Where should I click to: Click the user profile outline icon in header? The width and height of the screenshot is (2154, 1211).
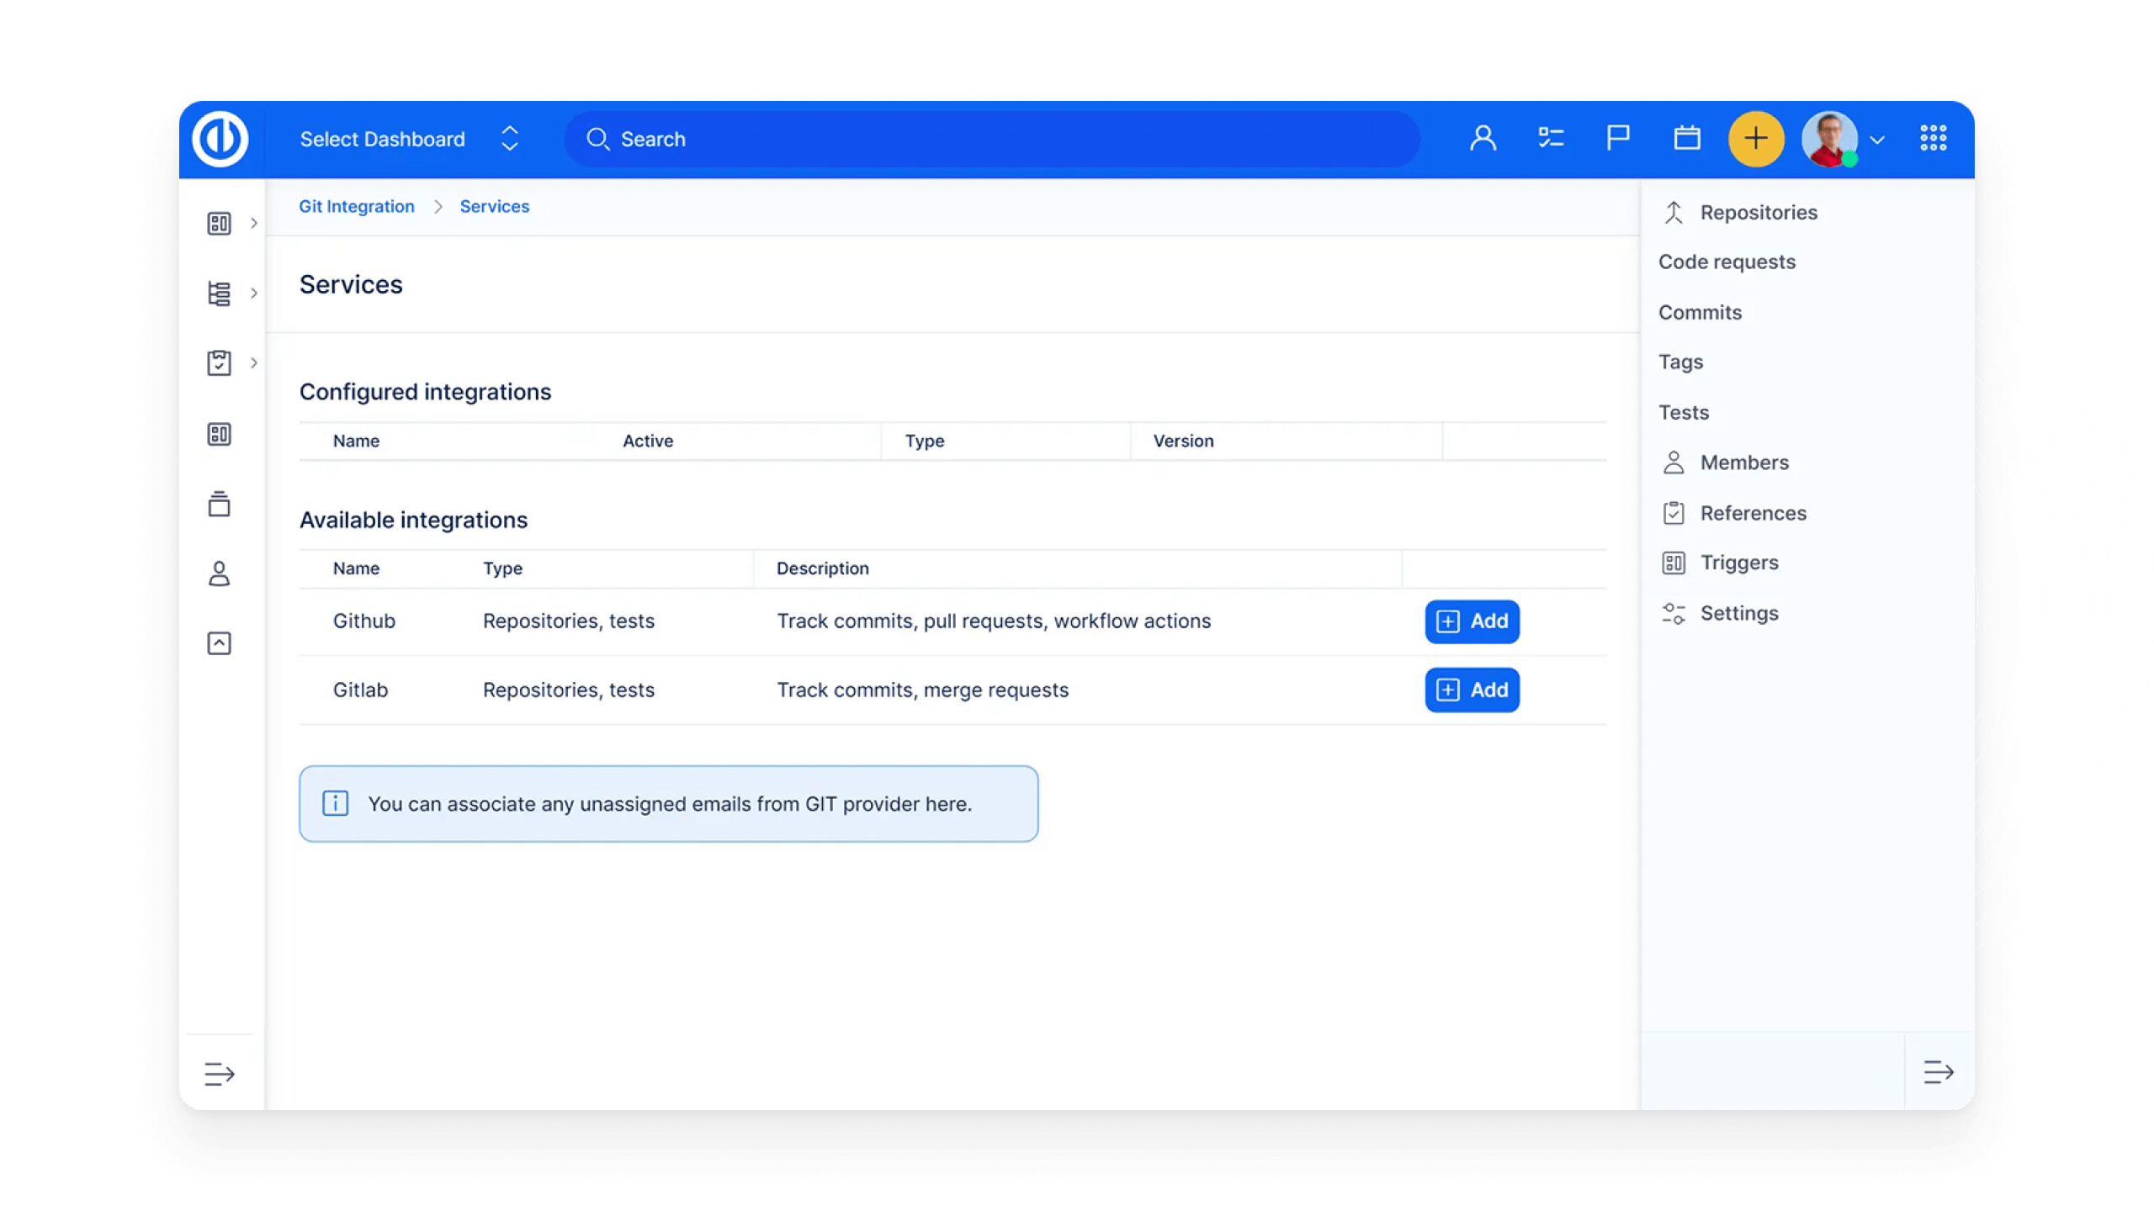1483,139
